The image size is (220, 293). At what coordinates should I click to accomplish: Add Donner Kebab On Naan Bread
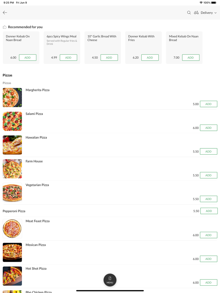coord(27,57)
